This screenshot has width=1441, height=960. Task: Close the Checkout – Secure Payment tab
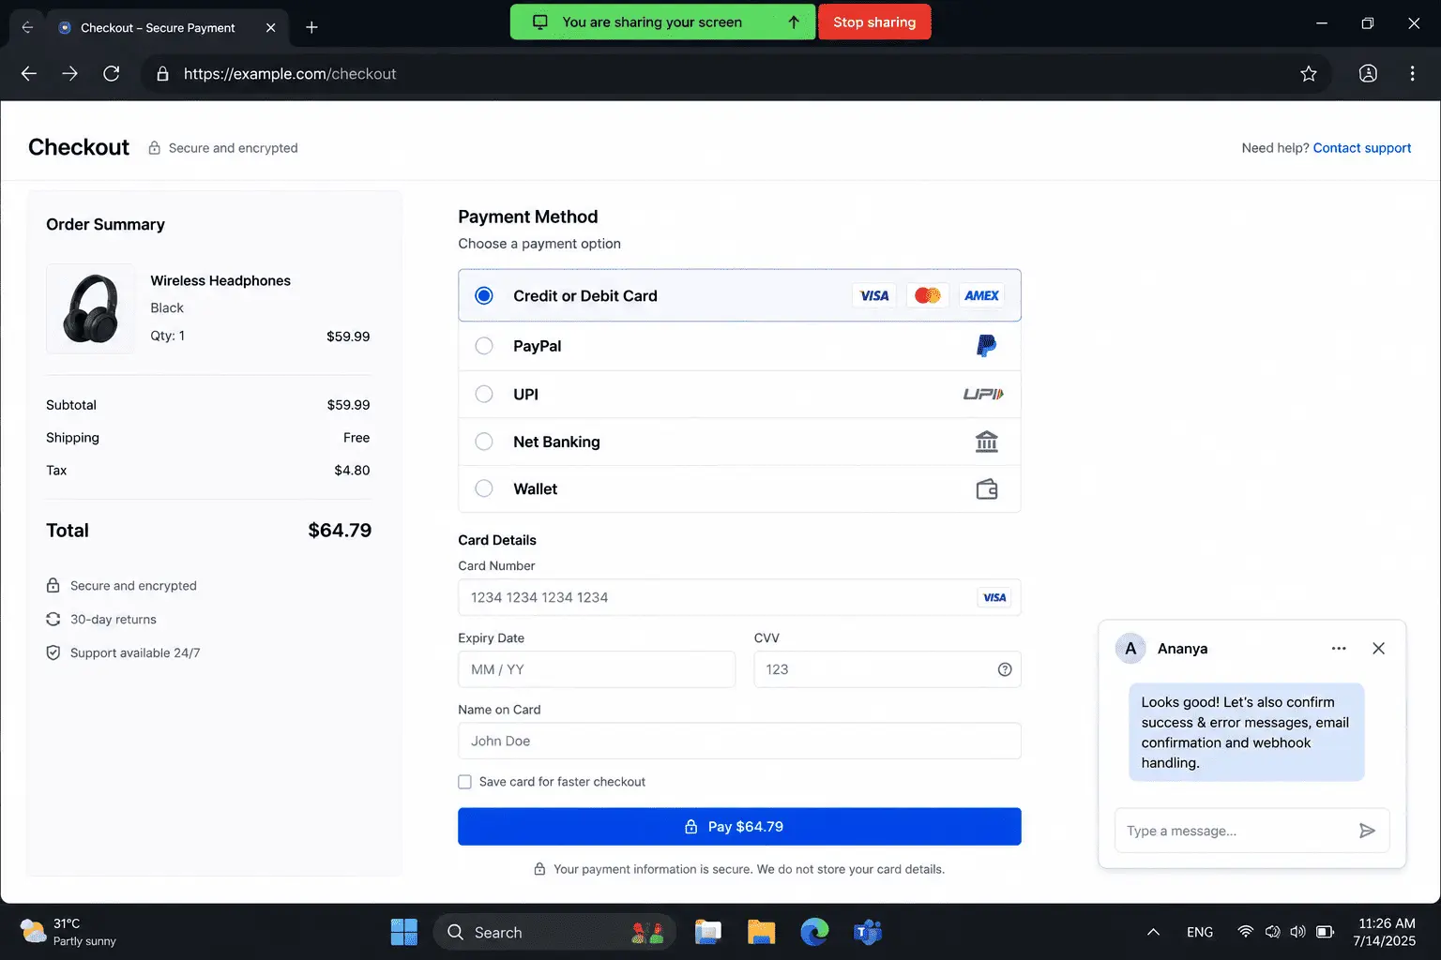(270, 27)
